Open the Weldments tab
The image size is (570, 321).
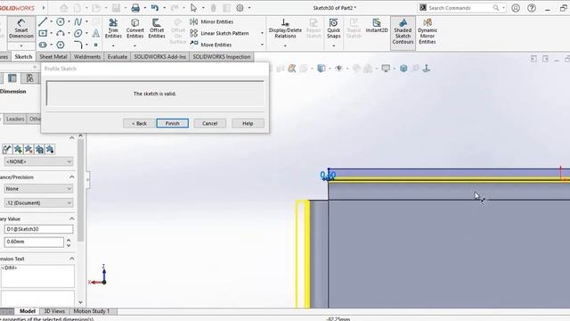(87, 57)
